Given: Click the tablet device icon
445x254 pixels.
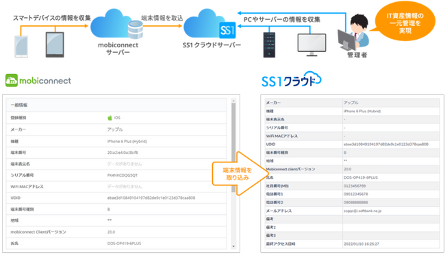Looking at the screenshot, I should [55, 45].
